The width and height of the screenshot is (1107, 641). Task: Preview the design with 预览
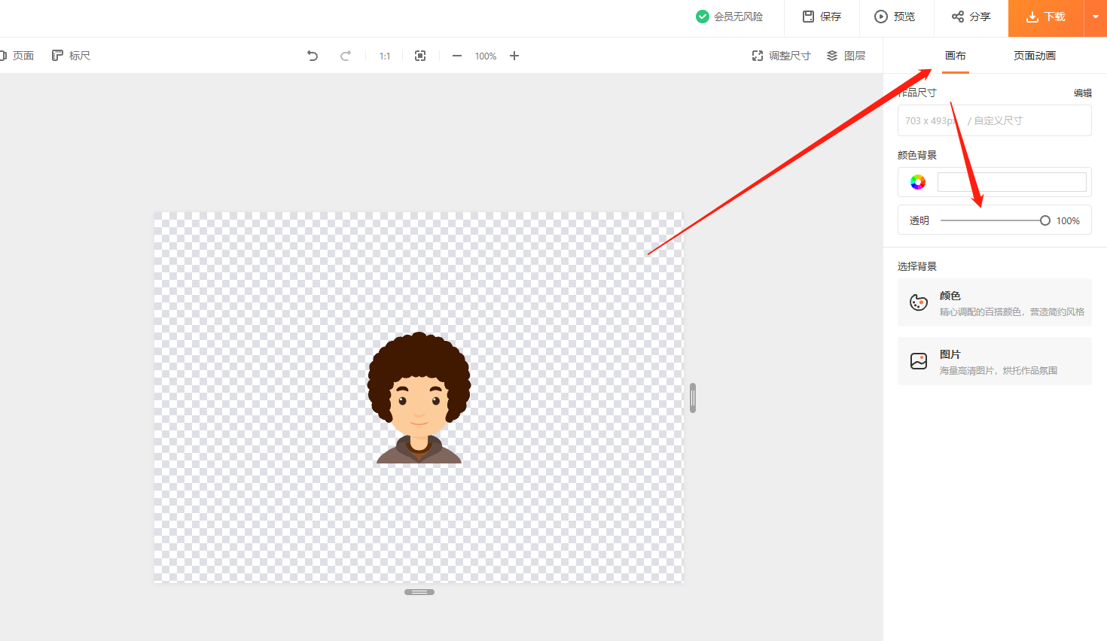pos(895,17)
